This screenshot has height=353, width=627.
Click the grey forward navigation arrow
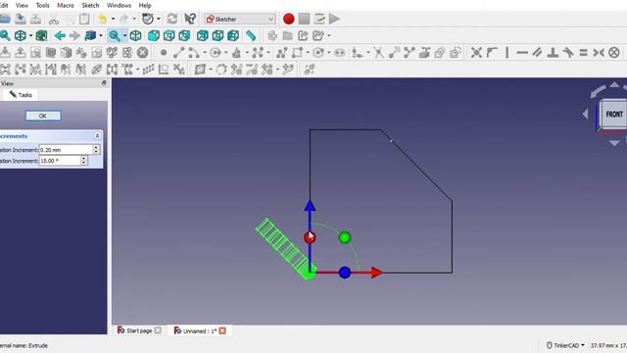pyautogui.click(x=74, y=35)
